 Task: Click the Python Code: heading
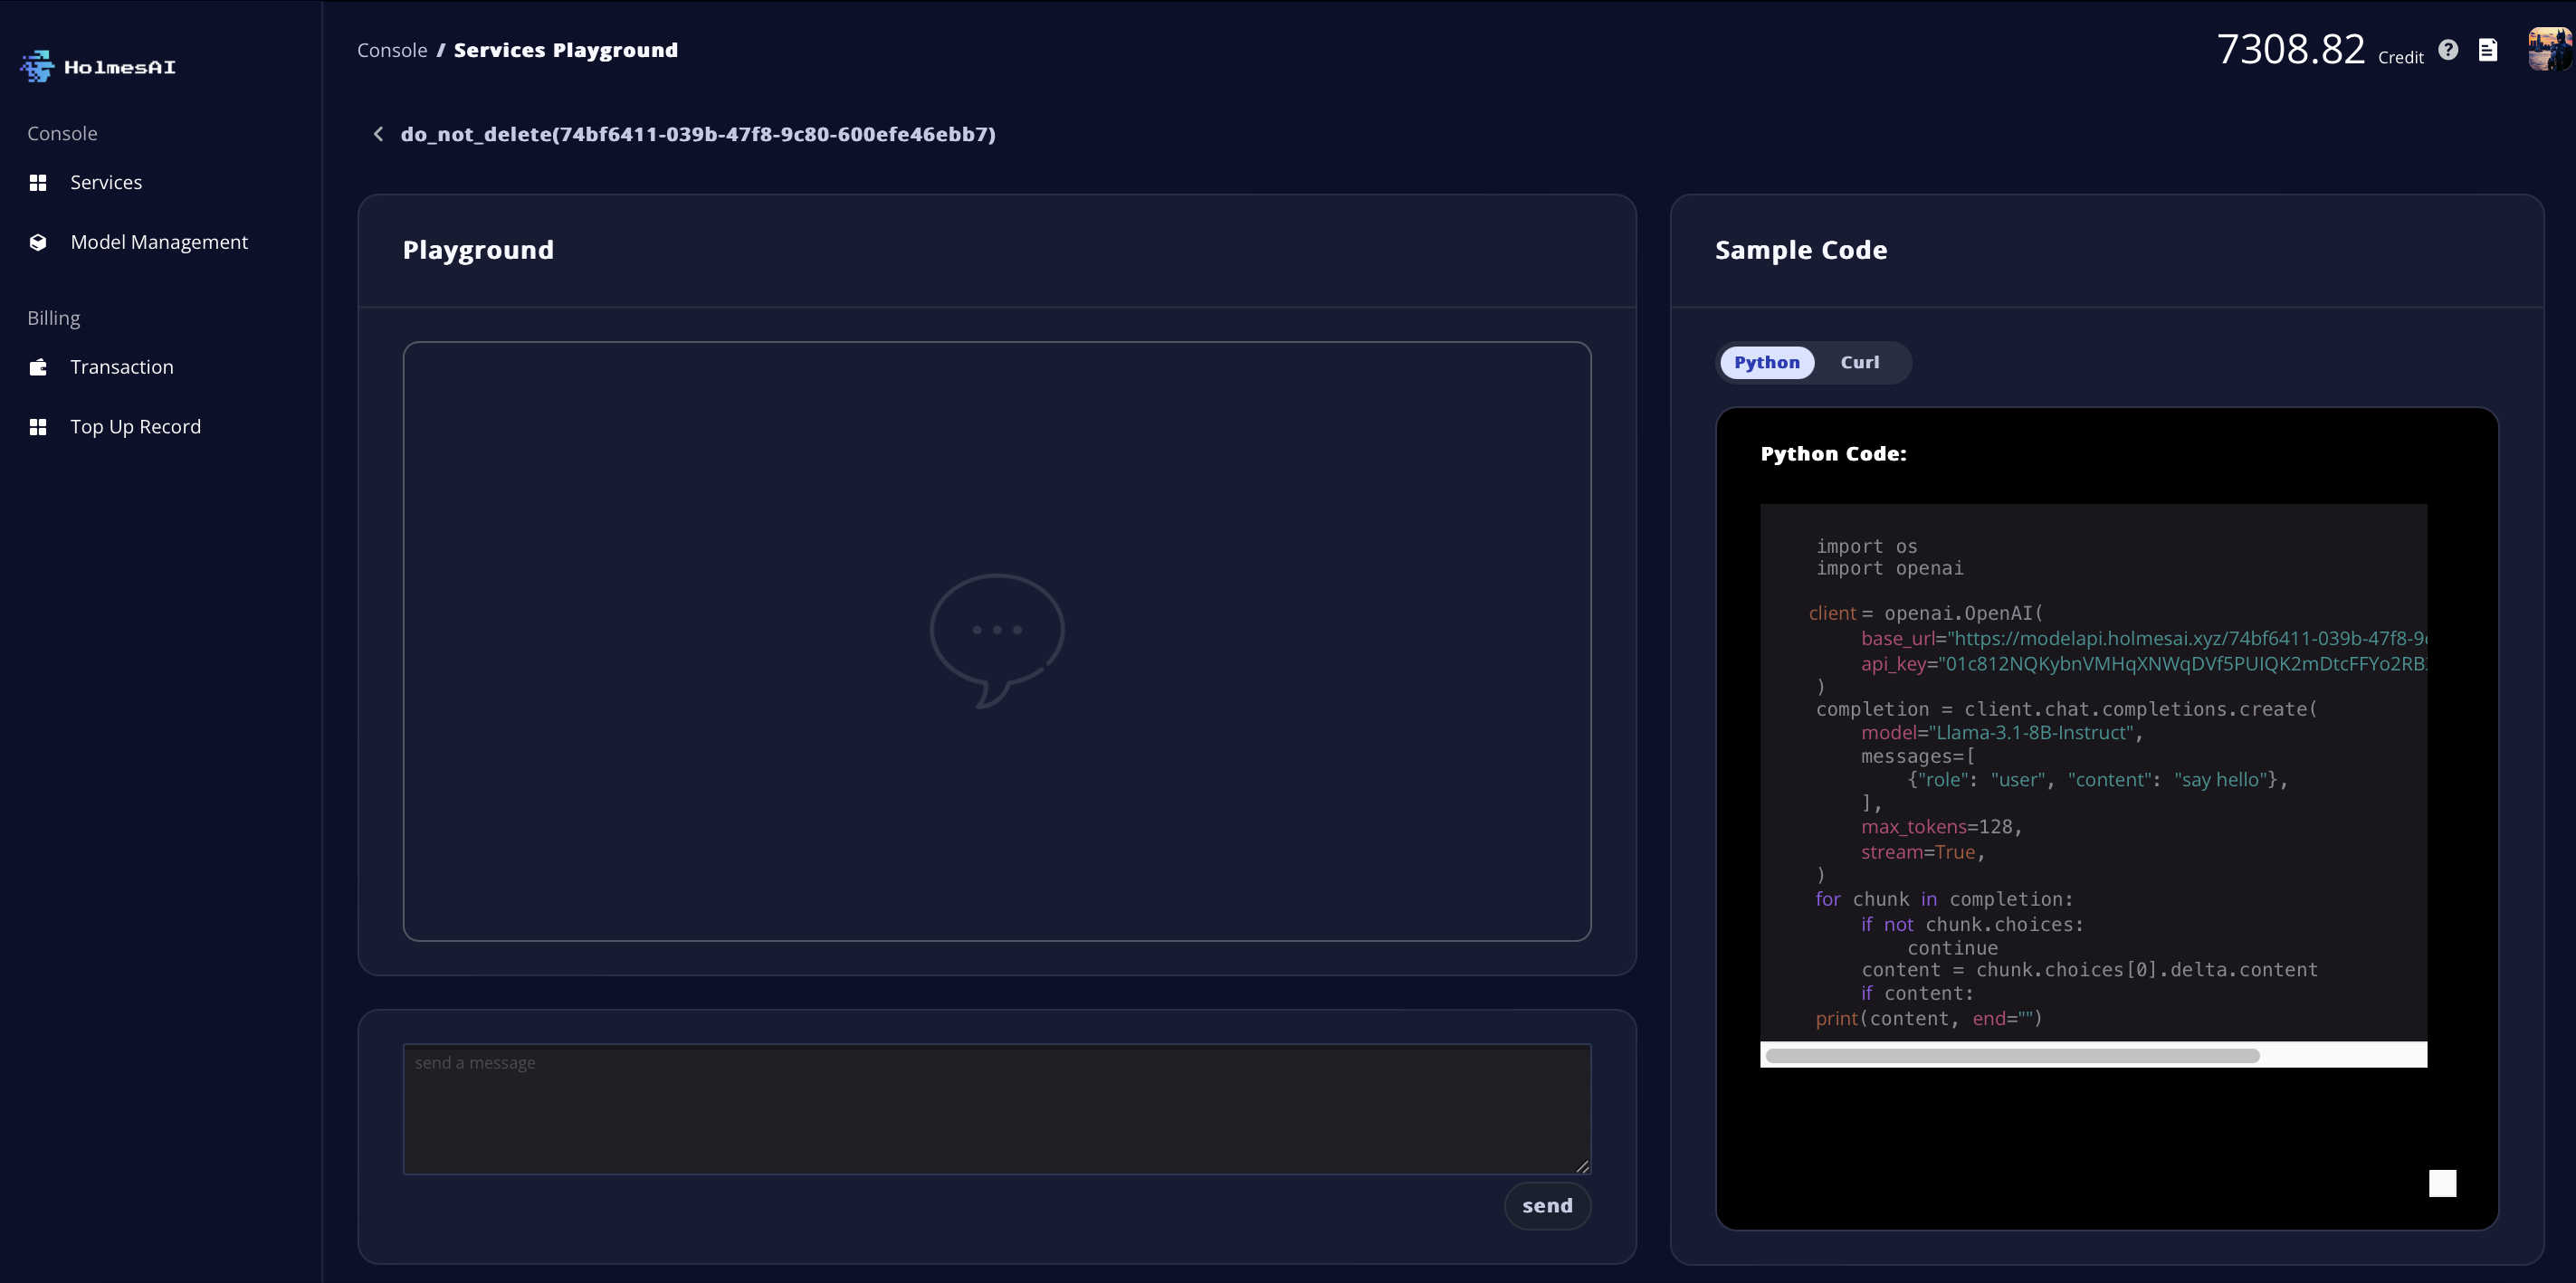pos(1833,454)
